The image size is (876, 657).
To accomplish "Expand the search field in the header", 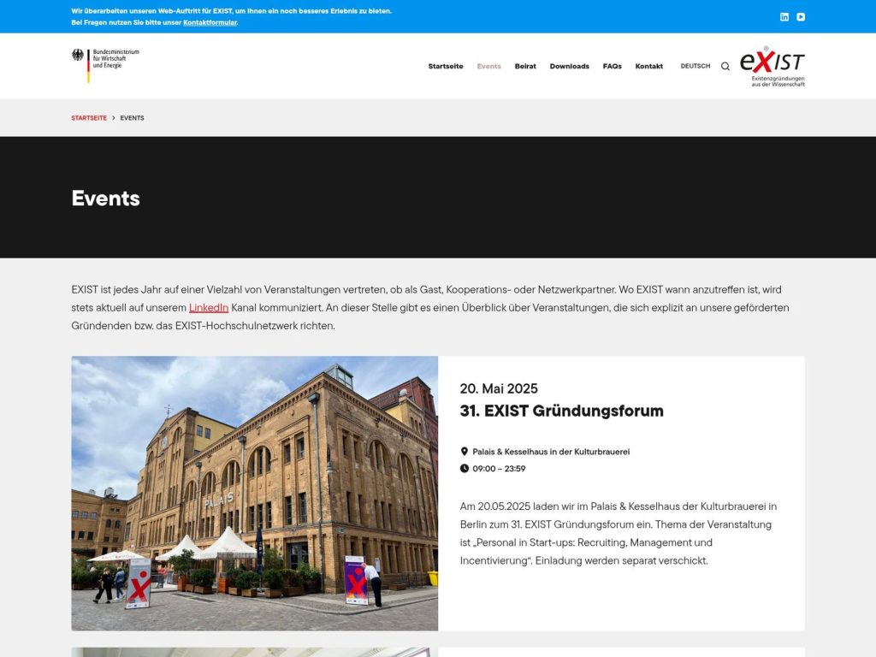I will click(725, 66).
